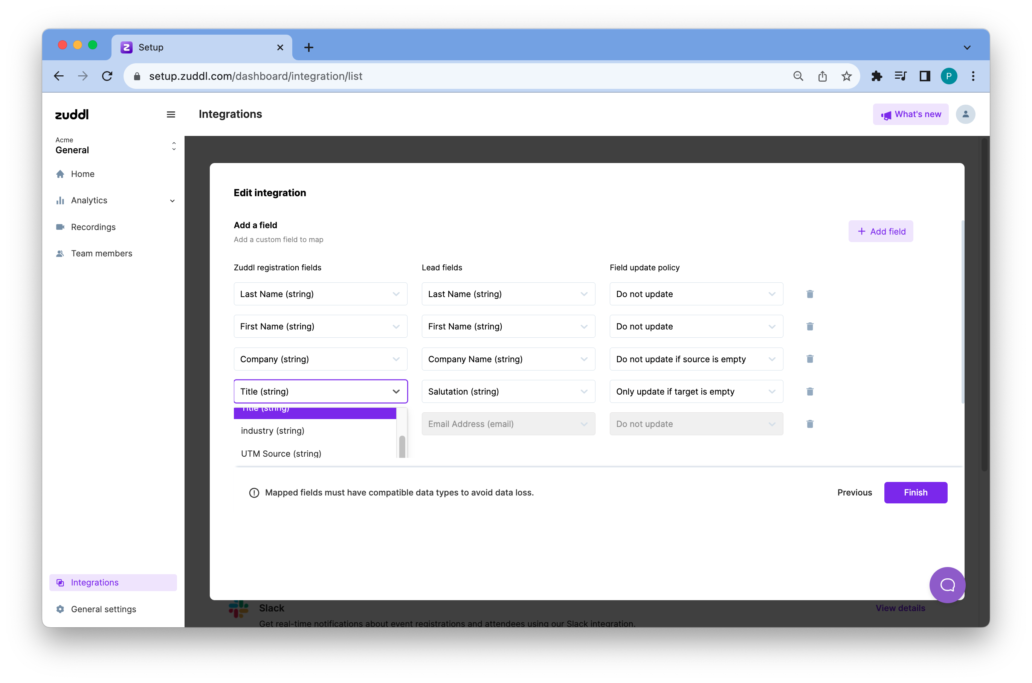Click the hamburger menu icon
The image size is (1032, 683).
[171, 114]
